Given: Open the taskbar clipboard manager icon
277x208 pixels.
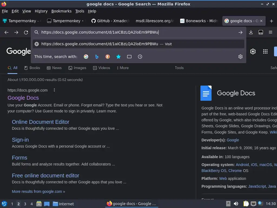Looking at the screenshot, I should 246,204.
